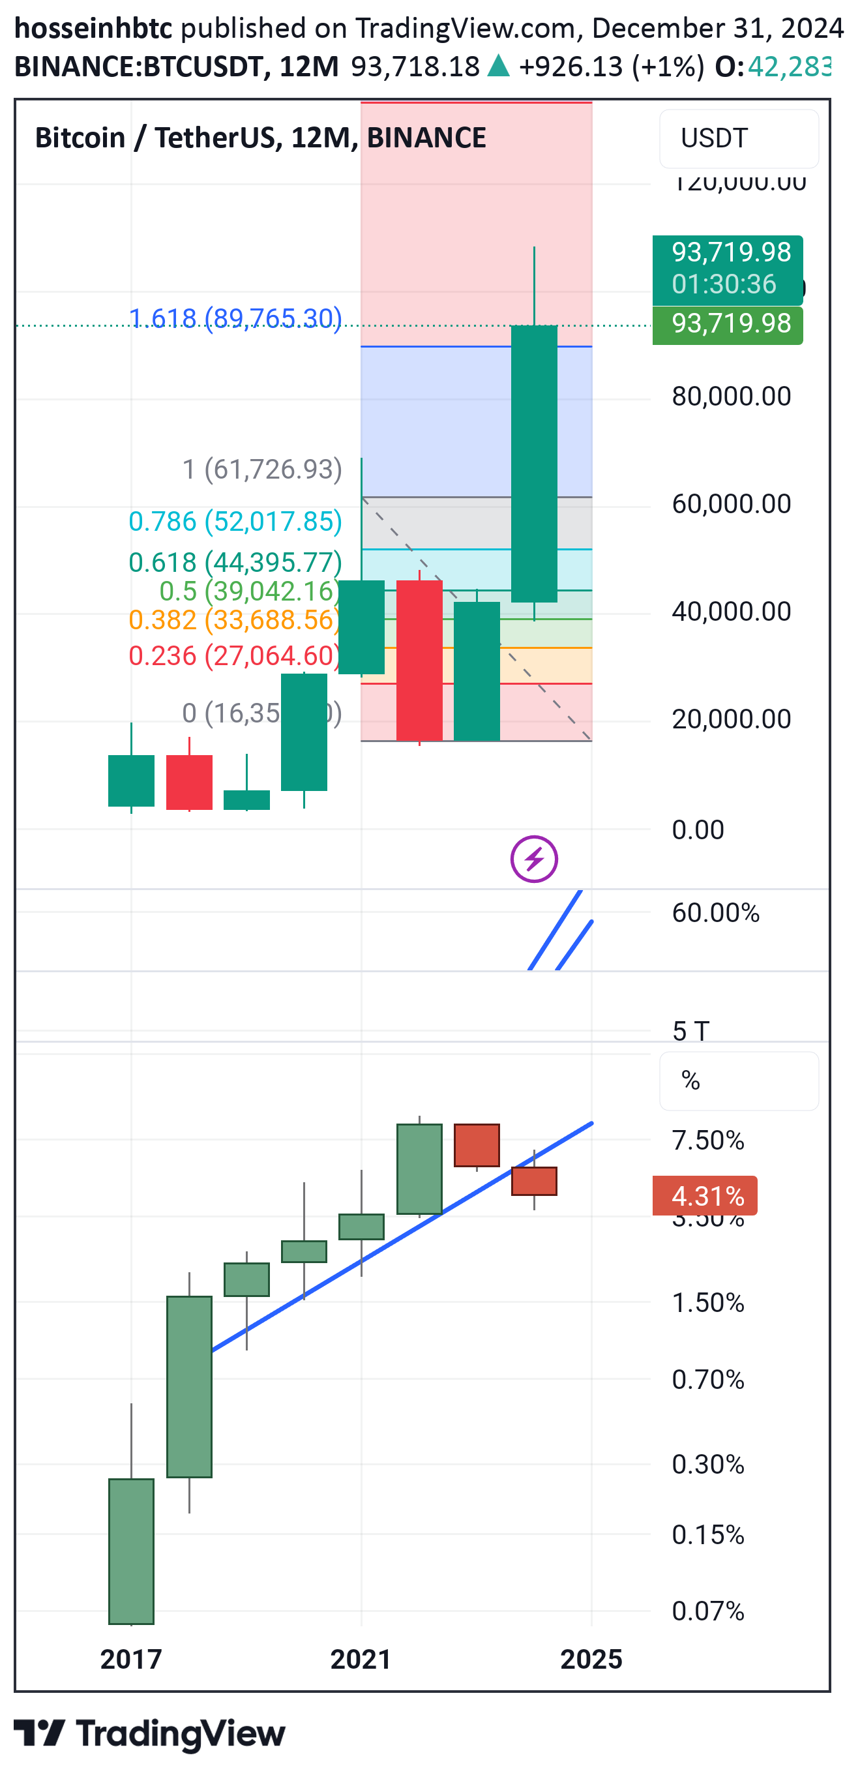Click the 2021 time axis label
The width and height of the screenshot is (845, 1775).
[361, 1659]
